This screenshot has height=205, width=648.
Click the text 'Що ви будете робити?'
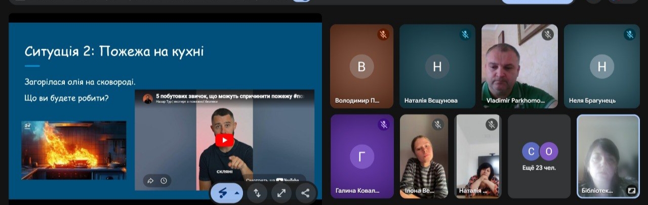pyautogui.click(x=66, y=98)
